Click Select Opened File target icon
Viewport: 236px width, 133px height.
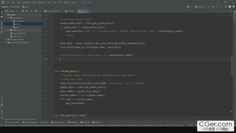tap(23, 11)
